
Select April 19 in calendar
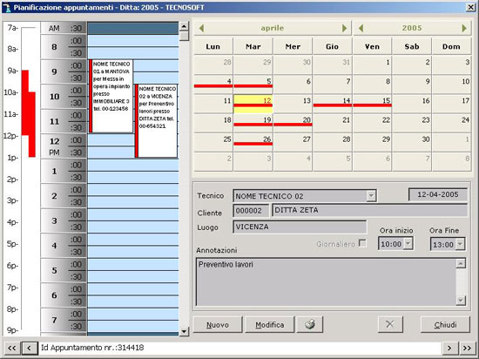tap(253, 123)
